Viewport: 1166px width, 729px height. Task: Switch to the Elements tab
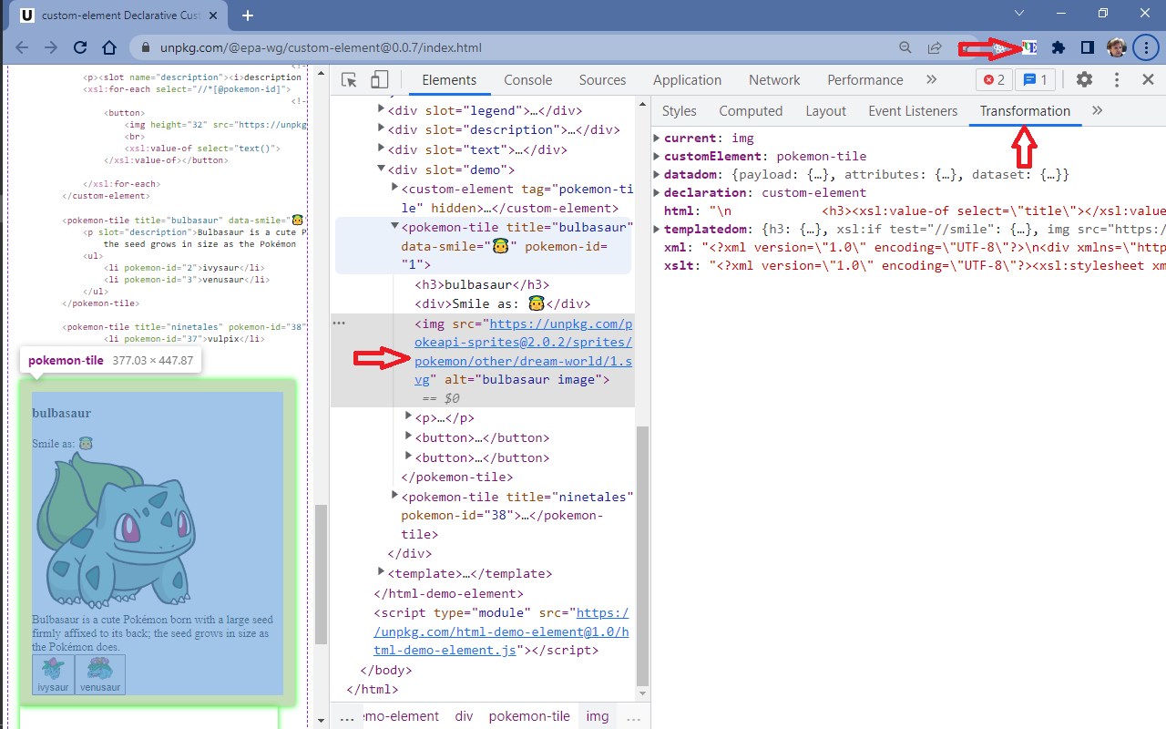click(x=449, y=80)
